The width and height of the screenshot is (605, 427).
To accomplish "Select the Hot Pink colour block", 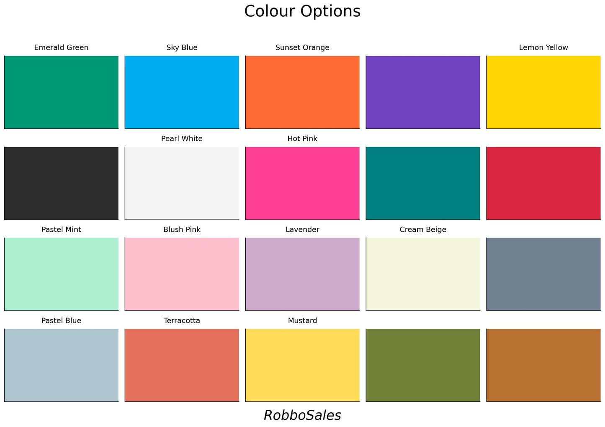I will click(302, 183).
